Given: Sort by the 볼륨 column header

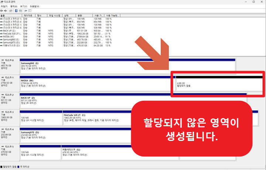Looking at the screenshot, I should (x=11, y=15).
